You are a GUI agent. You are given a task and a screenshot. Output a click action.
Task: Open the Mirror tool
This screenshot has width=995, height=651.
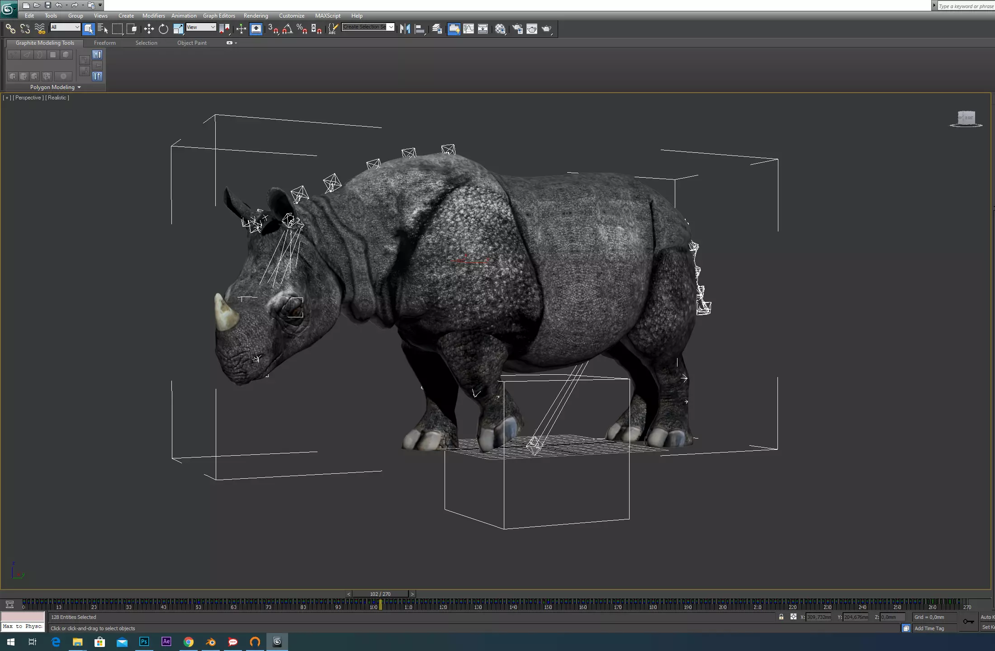click(405, 29)
